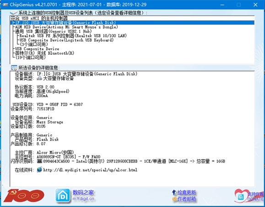Click the 100th anniversary emblem logo
The width and height of the screenshot is (265, 207).
click(x=24, y=196)
